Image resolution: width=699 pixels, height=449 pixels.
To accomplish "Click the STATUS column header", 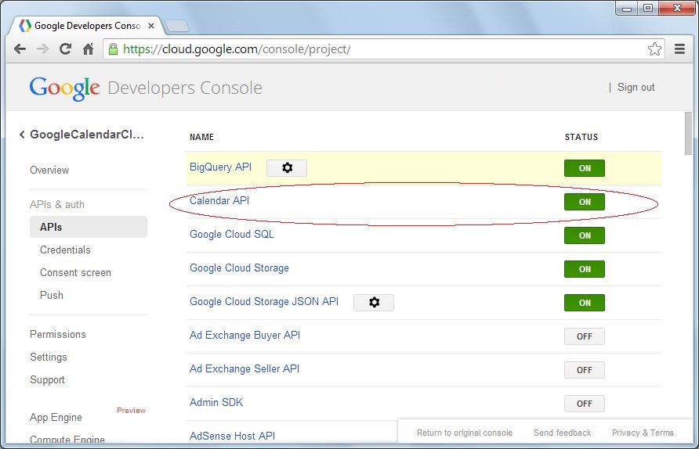I will [581, 137].
